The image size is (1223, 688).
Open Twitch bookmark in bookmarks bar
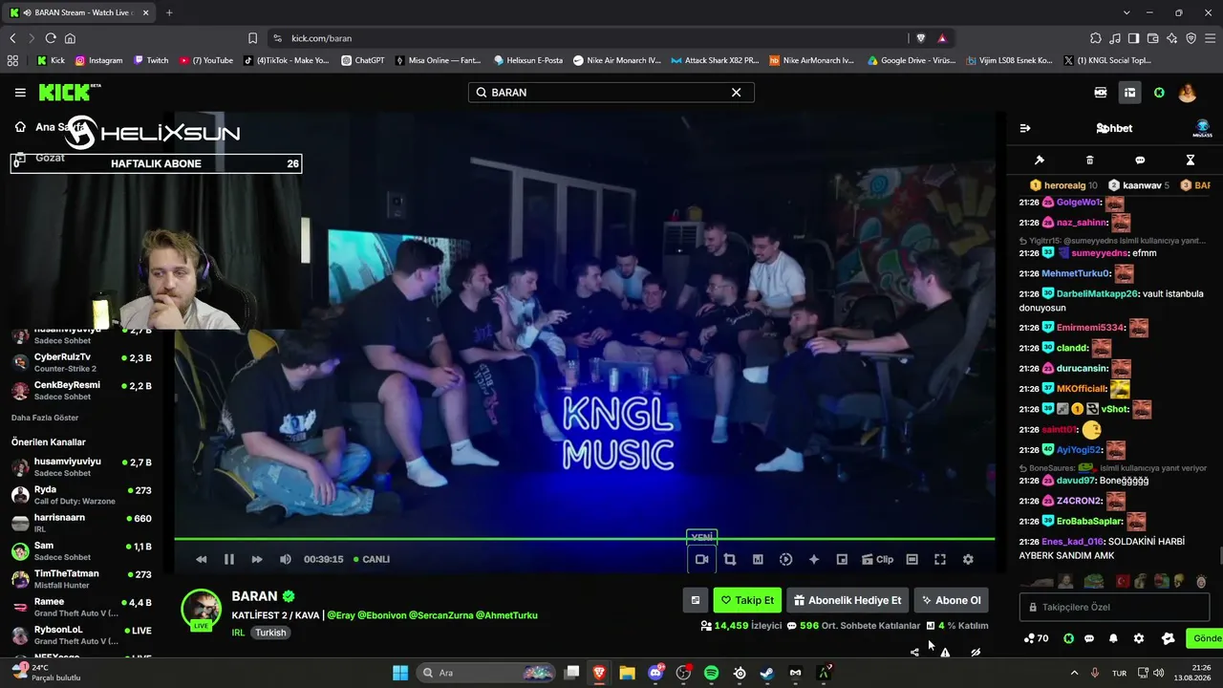pos(151,60)
